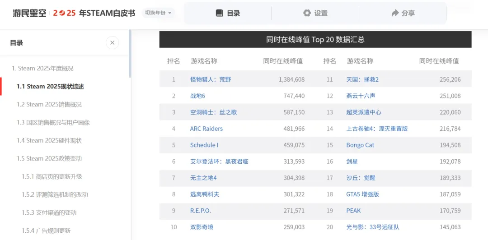Click the 同时在线峰值 Top 20 数据汇总 table title
This screenshot has width=488, height=240.
point(315,40)
